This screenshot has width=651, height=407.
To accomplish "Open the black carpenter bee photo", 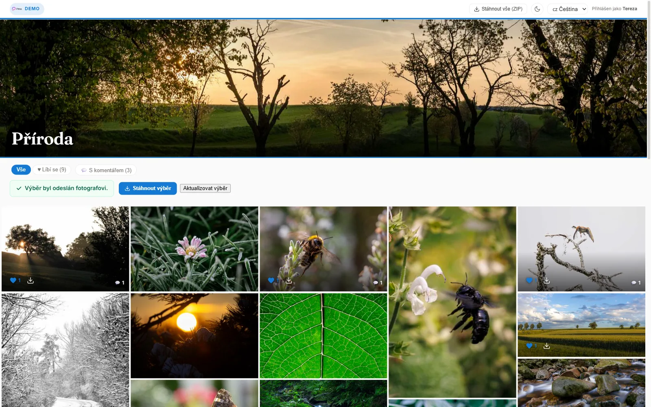I will (x=452, y=302).
